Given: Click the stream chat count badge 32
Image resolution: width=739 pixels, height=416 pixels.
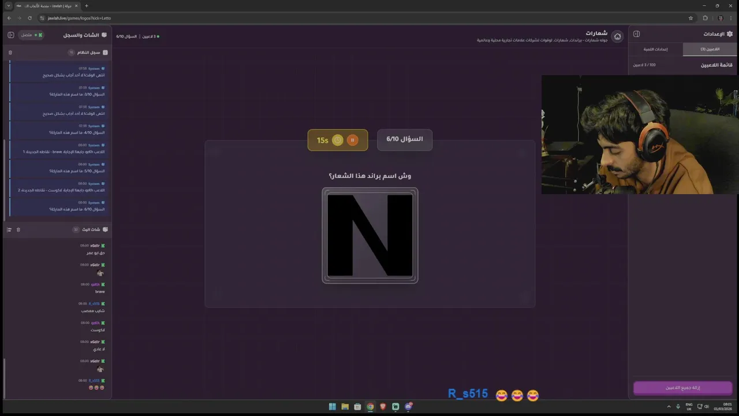Looking at the screenshot, I should click(x=76, y=229).
